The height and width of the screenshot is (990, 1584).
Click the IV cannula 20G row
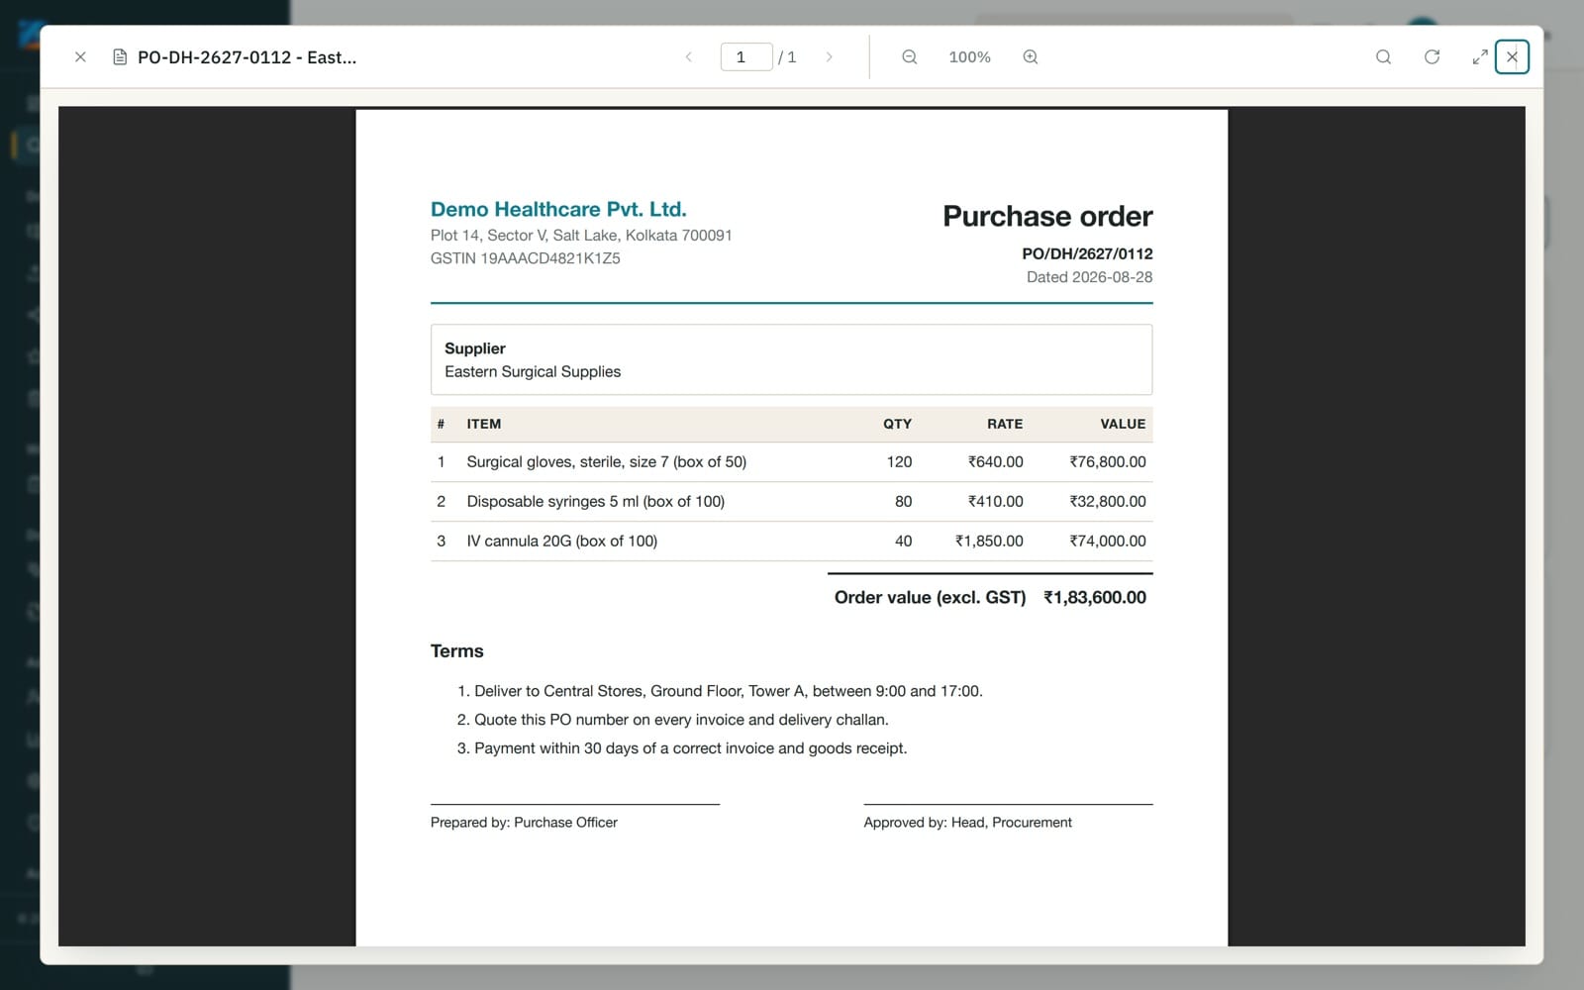(x=791, y=542)
